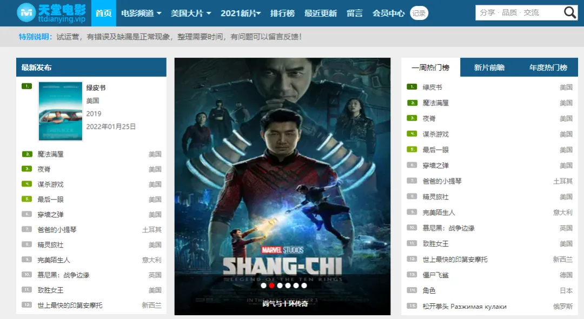Select the first carousel dot
The image size is (584, 319).
[x=264, y=285]
